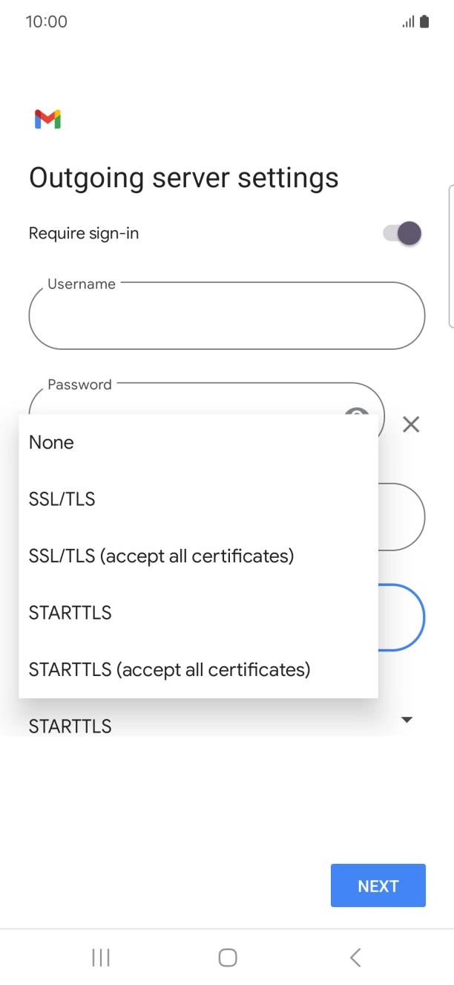454x985 pixels.
Task: Choose STARTTLS (accept all certificates)
Action: click(x=168, y=669)
